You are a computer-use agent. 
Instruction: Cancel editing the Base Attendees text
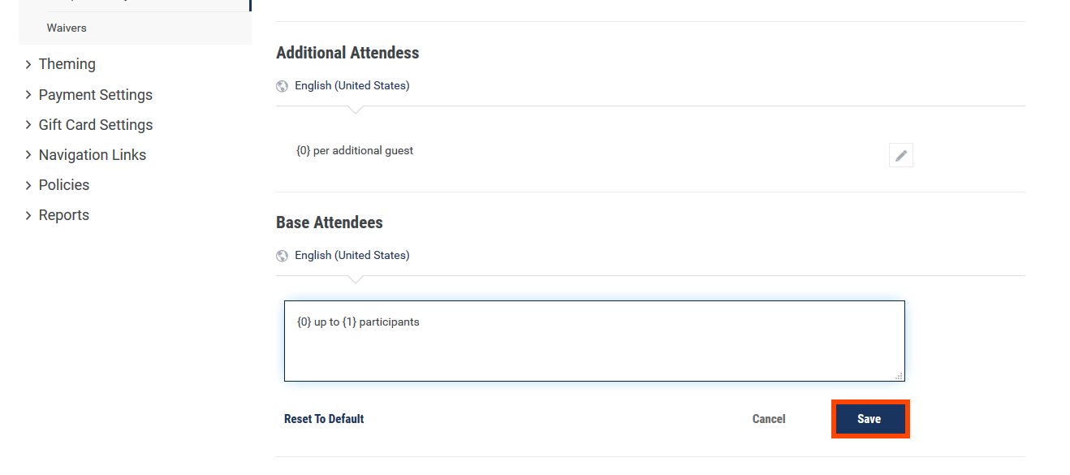769,419
